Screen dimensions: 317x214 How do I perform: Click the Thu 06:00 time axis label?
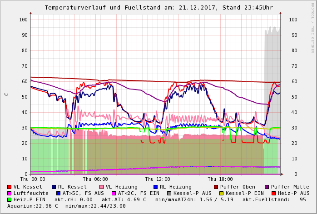pos(95,179)
